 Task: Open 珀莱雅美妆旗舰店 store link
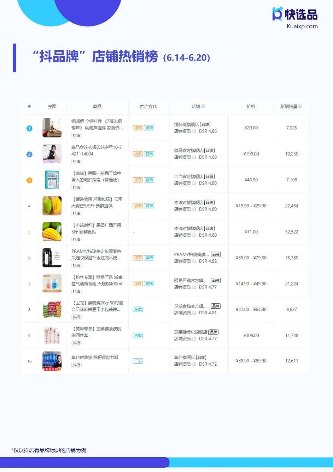pyautogui.click(x=191, y=332)
